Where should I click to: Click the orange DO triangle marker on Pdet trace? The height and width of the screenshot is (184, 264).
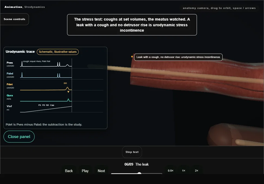68,92
